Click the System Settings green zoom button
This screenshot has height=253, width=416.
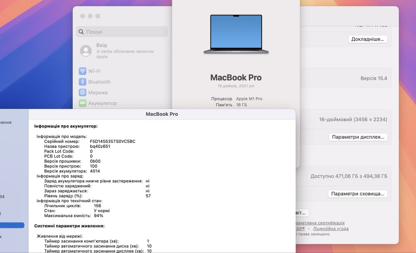(x=98, y=16)
